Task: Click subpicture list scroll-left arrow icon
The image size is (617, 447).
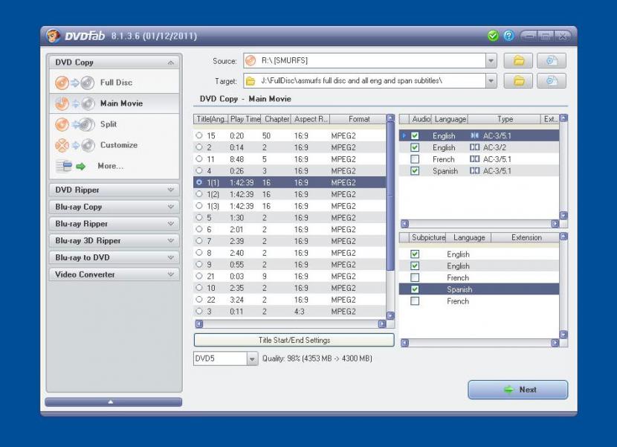Action: click(404, 343)
